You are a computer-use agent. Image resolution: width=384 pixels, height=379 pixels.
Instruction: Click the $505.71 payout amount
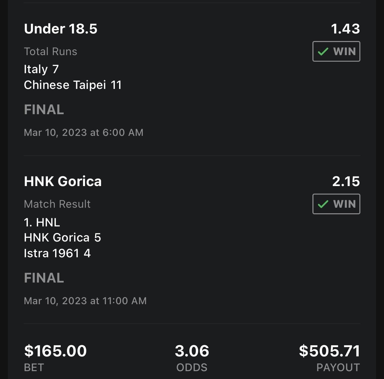coord(329,351)
